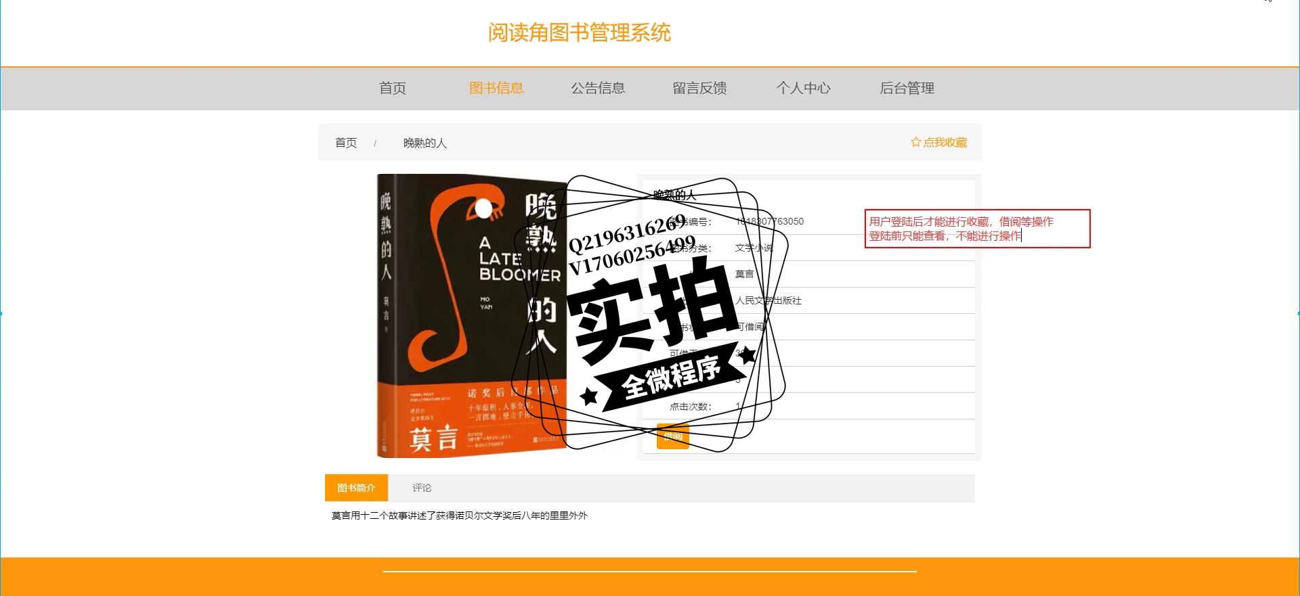Open the 图书信息 navigation item
Viewport: 1300px width, 596px height.
(496, 88)
